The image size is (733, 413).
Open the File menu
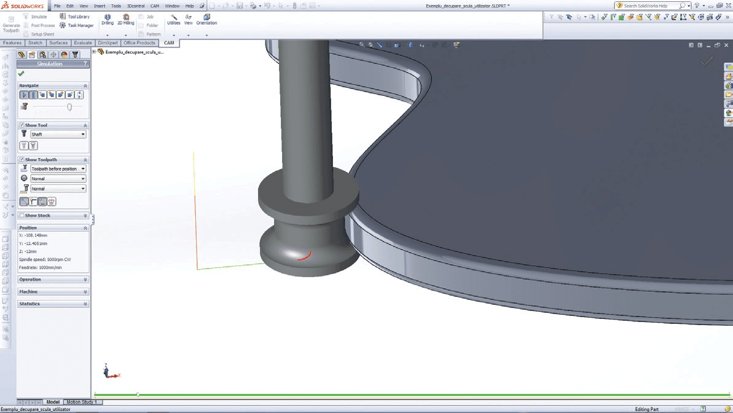(x=57, y=6)
